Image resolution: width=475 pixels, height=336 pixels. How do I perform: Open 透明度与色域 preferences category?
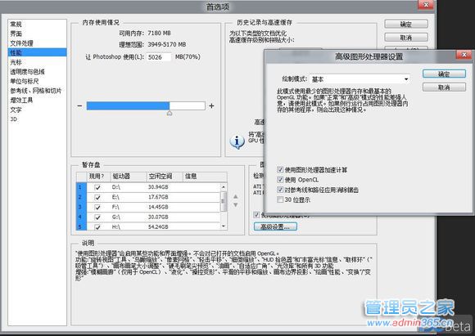click(x=27, y=72)
